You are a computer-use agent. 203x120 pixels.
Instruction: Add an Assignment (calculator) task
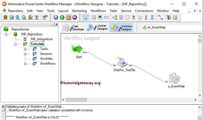[x=121, y=17]
